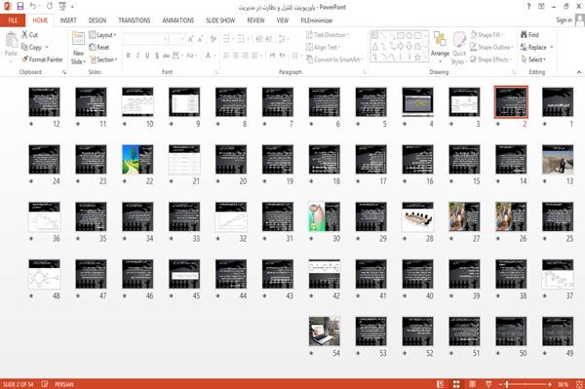The image size is (585, 389).
Task: Open Text Direction dropdown
Action: [x=328, y=35]
